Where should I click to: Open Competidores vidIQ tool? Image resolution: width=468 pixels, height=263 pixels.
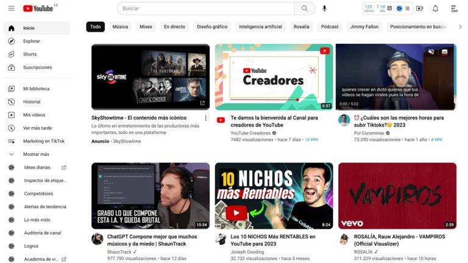(x=37, y=194)
